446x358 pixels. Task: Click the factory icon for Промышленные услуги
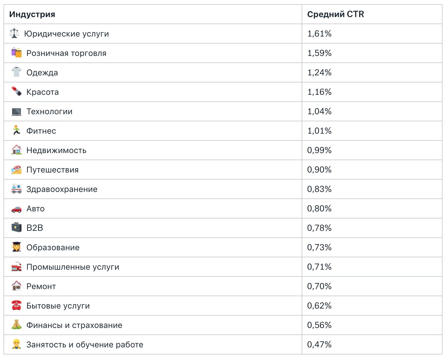click(16, 266)
